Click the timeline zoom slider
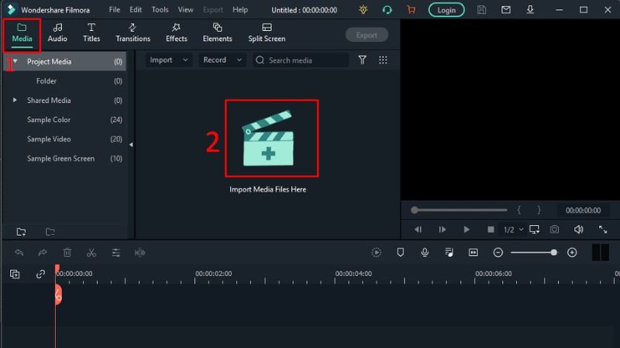 click(532, 253)
